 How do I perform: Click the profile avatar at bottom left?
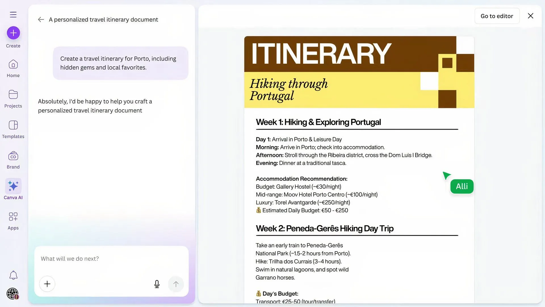click(x=12, y=294)
